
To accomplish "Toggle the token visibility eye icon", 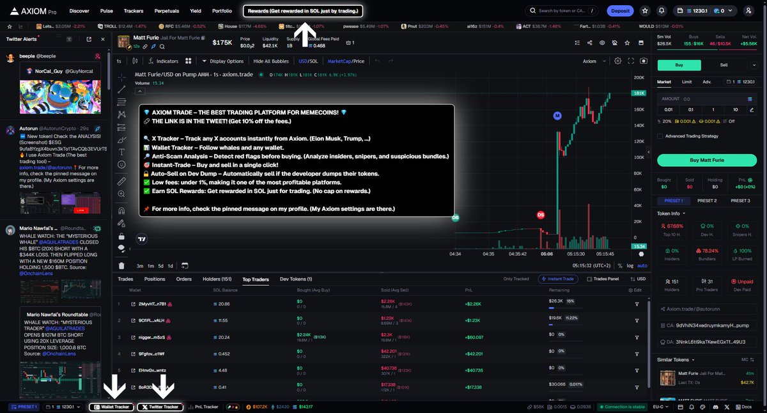I will pos(602,43).
